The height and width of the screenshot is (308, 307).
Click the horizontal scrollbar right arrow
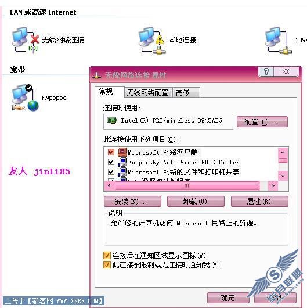(273, 185)
